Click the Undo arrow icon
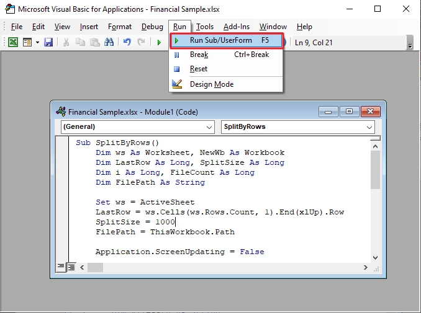421x313 pixels. (x=127, y=42)
